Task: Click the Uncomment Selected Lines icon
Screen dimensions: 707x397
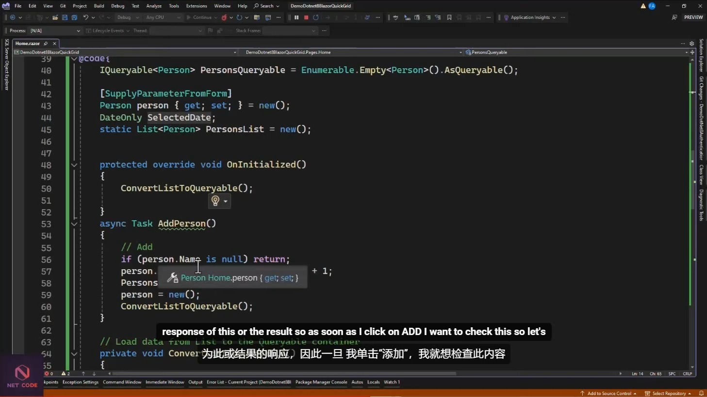Action: click(438, 17)
